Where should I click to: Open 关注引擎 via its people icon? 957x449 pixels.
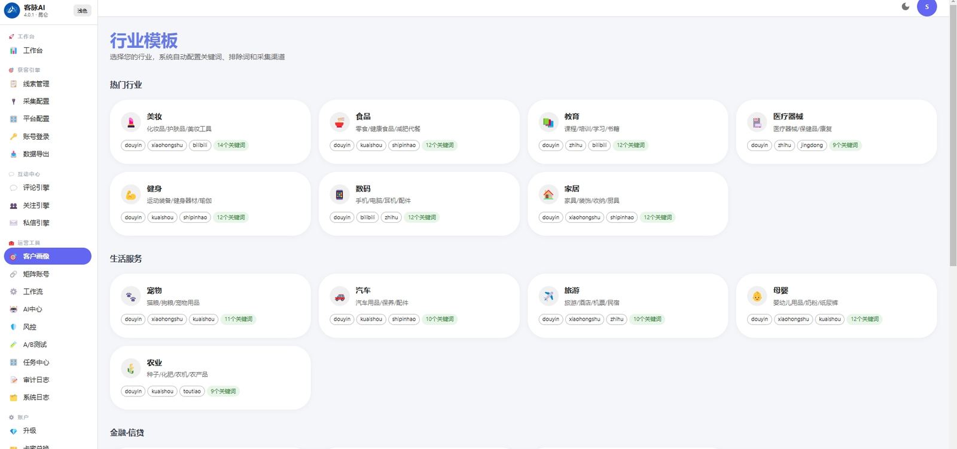[13, 205]
